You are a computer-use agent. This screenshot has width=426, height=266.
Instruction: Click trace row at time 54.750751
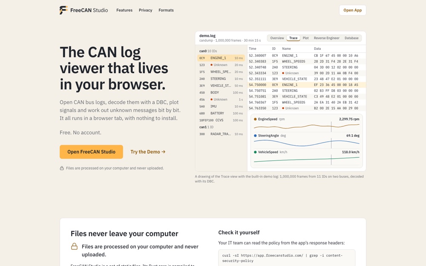pos(306,91)
